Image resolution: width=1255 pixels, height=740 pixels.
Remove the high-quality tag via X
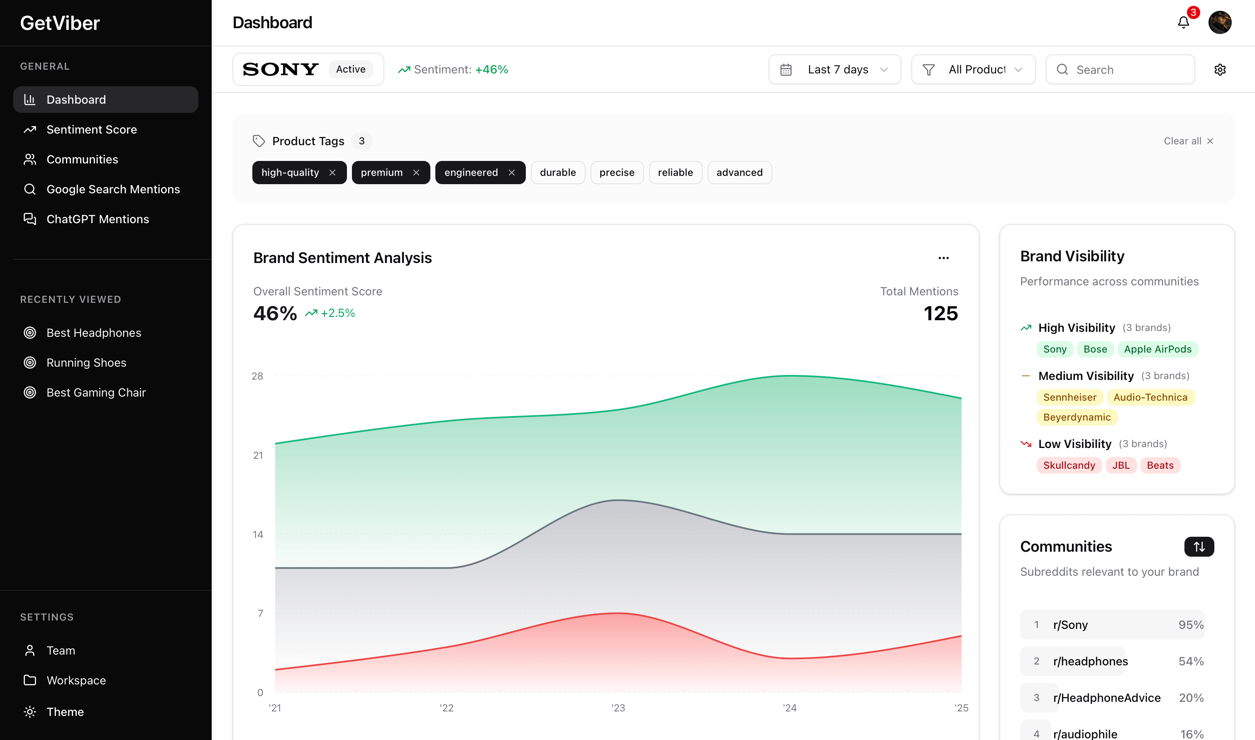tap(332, 173)
